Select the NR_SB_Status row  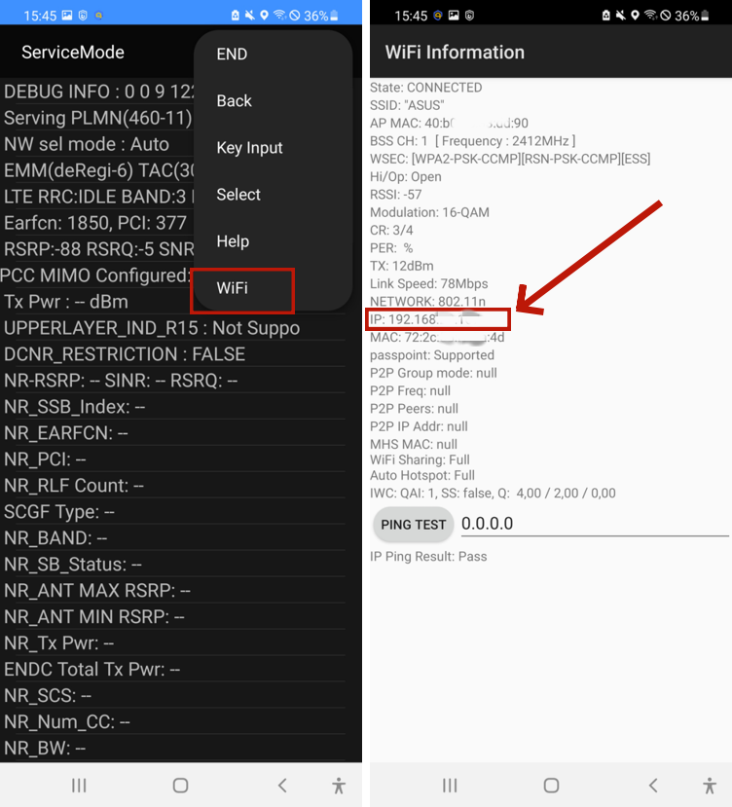172,564
